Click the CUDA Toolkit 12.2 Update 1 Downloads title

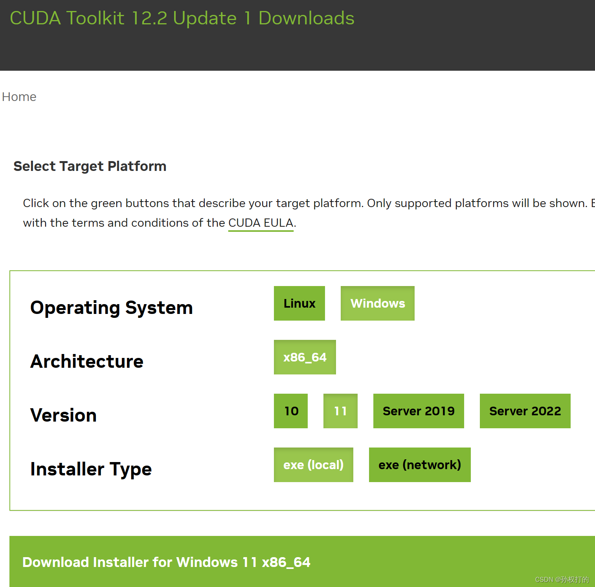(182, 18)
